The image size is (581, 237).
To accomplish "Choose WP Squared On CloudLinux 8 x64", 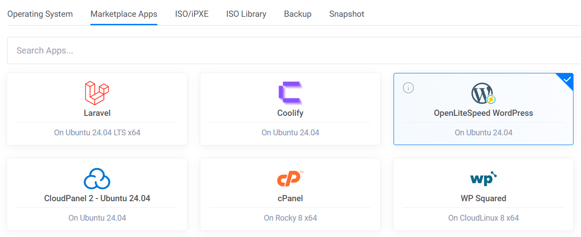I will (x=484, y=218).
